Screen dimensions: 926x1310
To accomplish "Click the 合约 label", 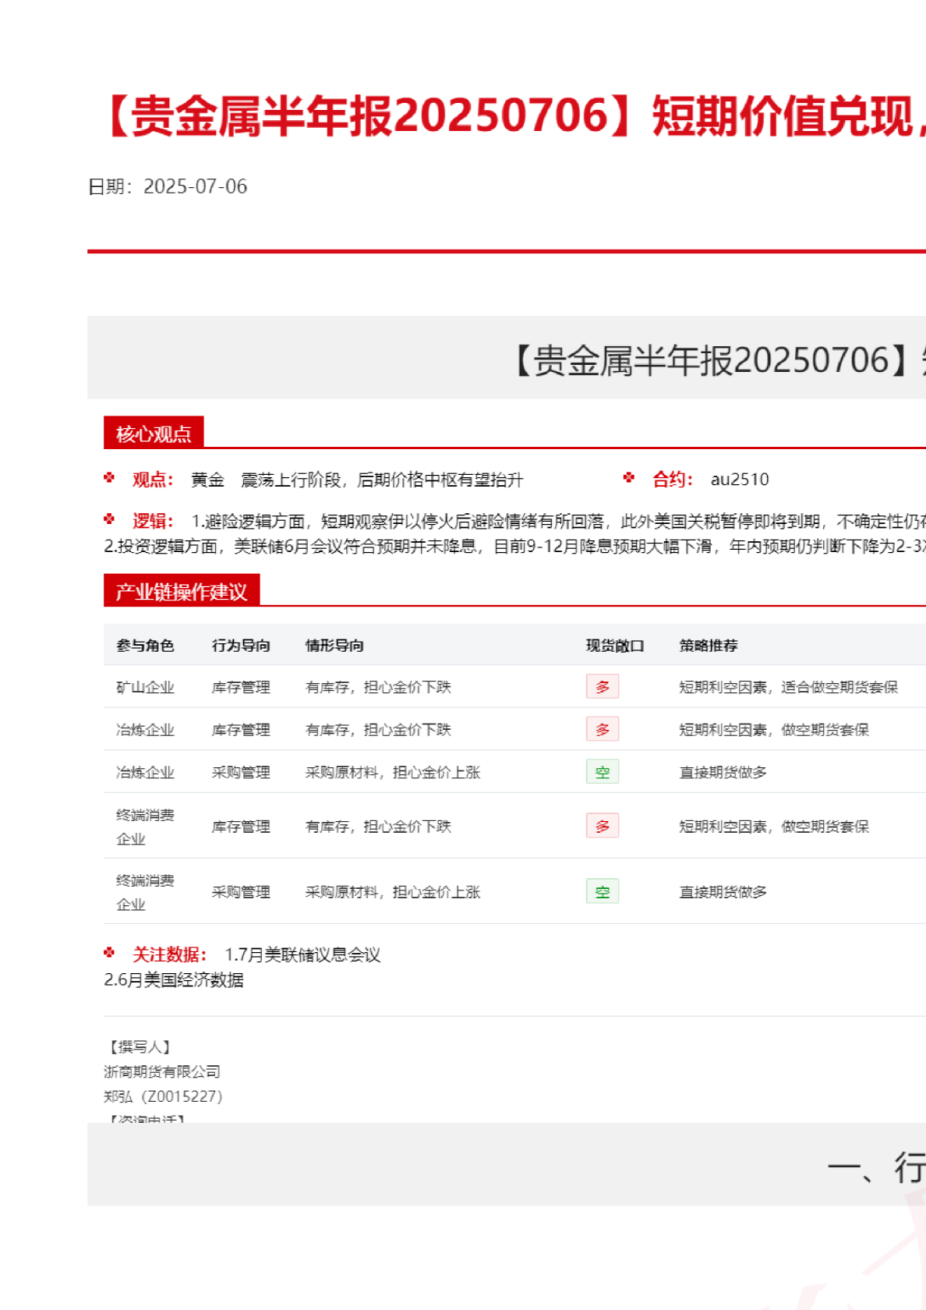I will pyautogui.click(x=673, y=480).
